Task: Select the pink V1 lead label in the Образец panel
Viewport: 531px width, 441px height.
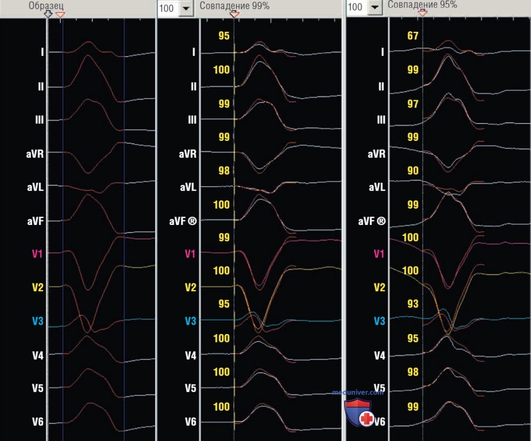Action: click(37, 254)
